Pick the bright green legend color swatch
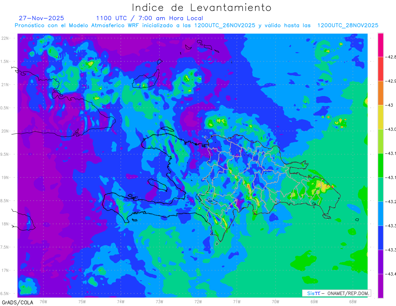396x306 pixels. click(380, 165)
